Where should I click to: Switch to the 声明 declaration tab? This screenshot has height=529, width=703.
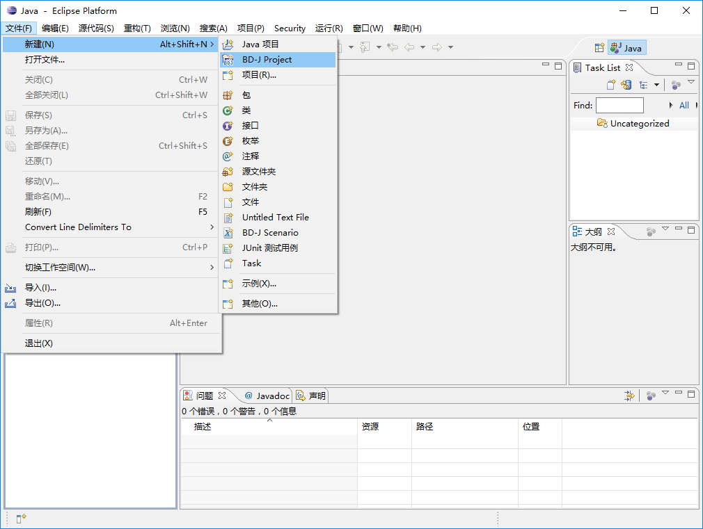click(311, 396)
